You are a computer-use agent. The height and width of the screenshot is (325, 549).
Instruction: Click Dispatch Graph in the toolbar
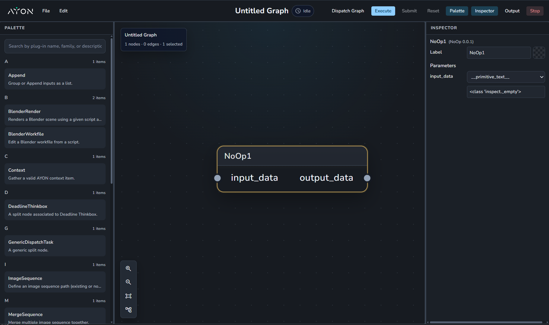(x=348, y=11)
